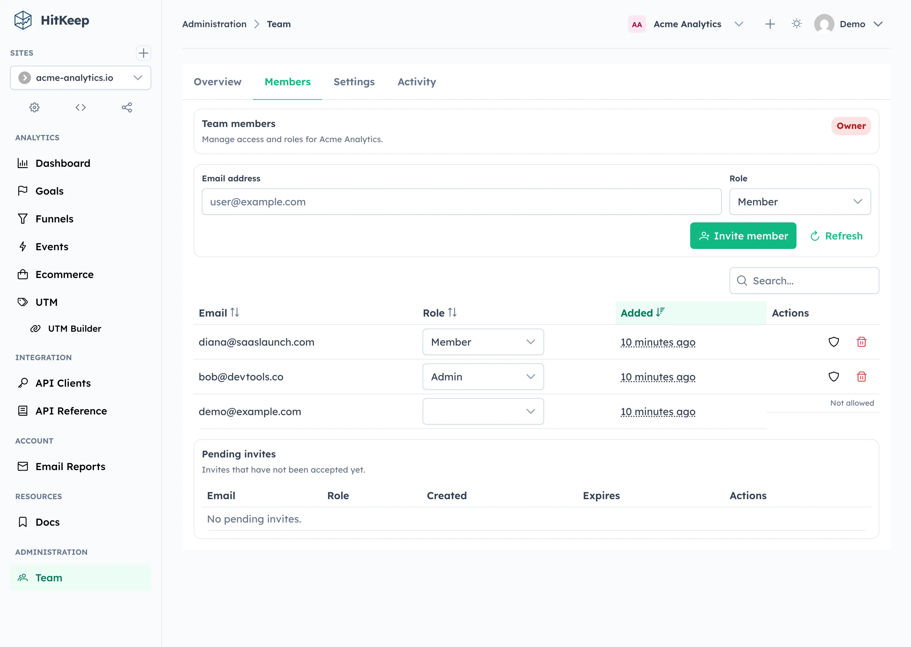
Task: Toggle light mode with the sun icon
Action: point(796,24)
